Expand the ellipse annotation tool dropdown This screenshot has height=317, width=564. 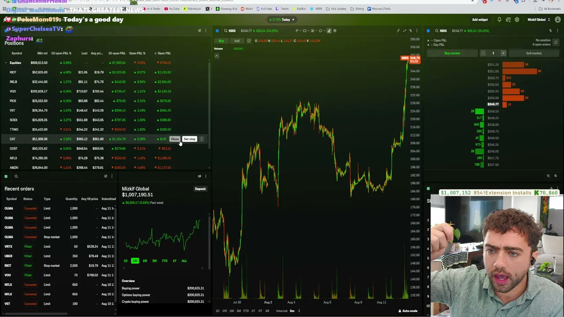point(324,31)
